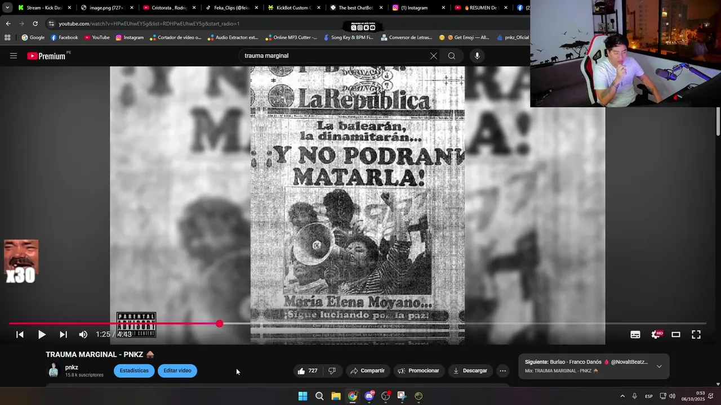Viewport: 721px width, 405px height.
Task: Open the Facebook bookmark
Action: click(x=64, y=38)
